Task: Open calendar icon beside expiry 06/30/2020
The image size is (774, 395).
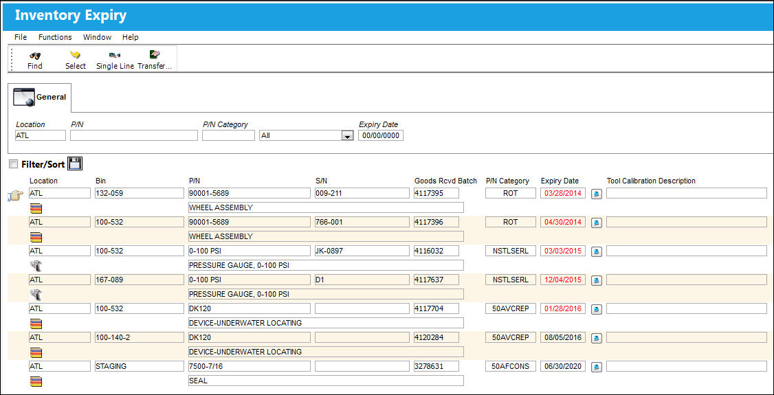Action: point(596,367)
